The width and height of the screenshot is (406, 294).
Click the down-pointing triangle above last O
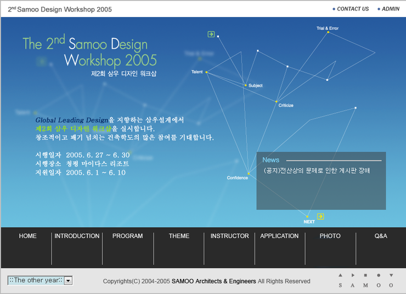[391, 275]
